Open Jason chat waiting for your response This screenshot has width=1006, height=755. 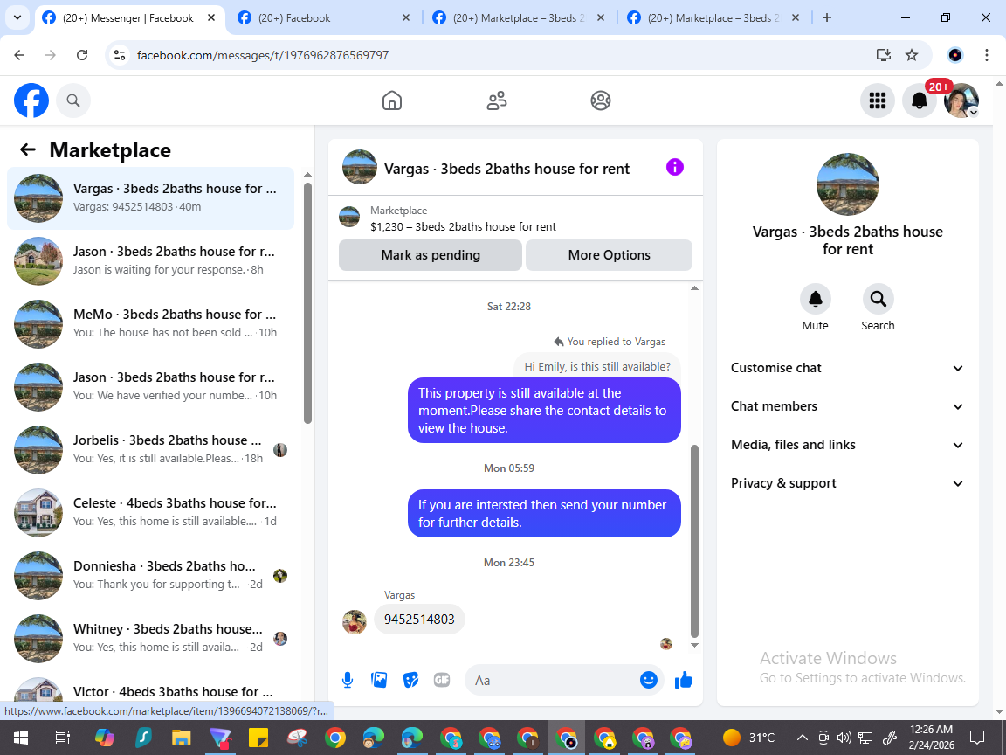coord(151,260)
